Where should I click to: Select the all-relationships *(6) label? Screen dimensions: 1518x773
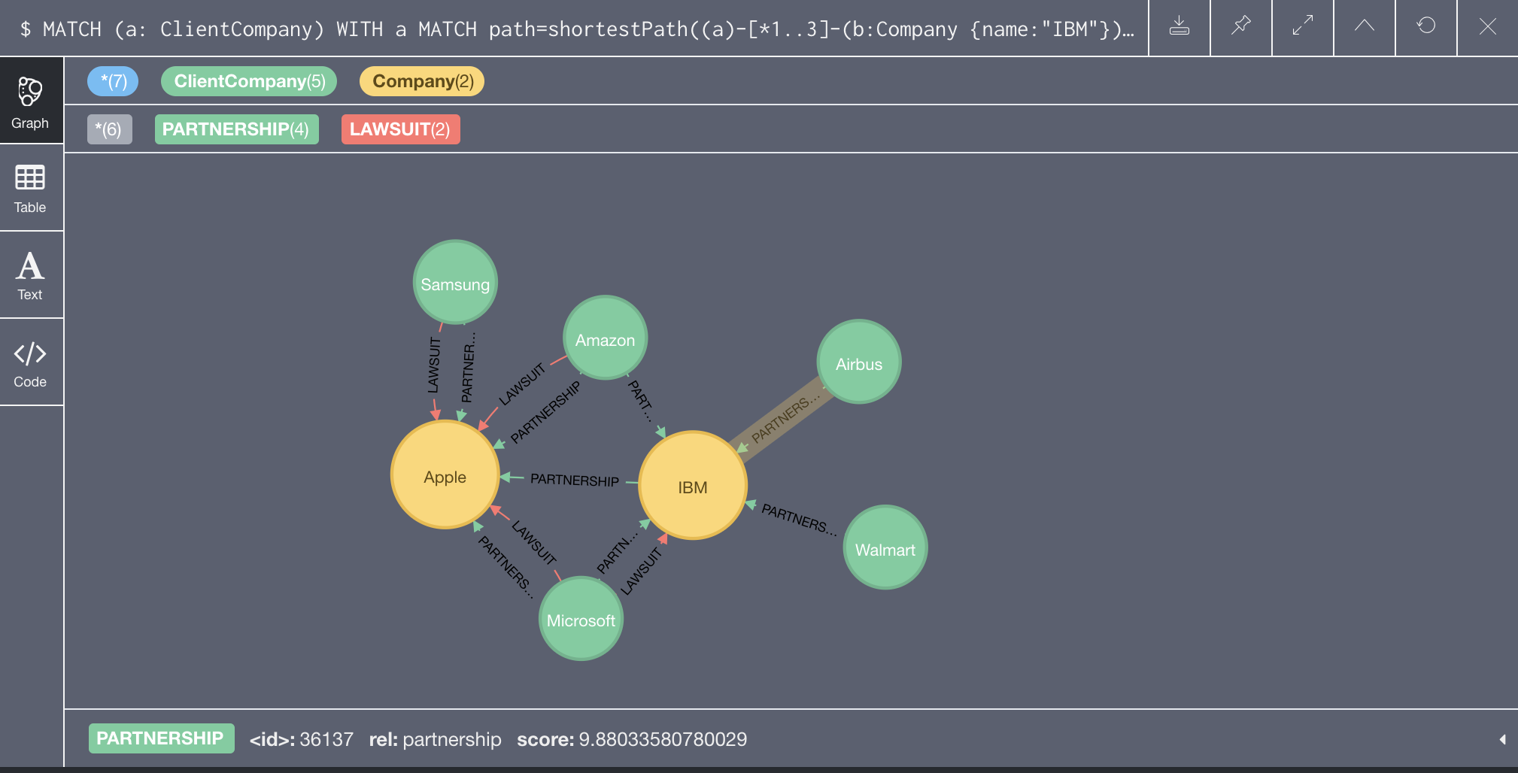click(x=110, y=129)
